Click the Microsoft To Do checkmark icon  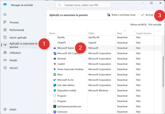pos(54,80)
